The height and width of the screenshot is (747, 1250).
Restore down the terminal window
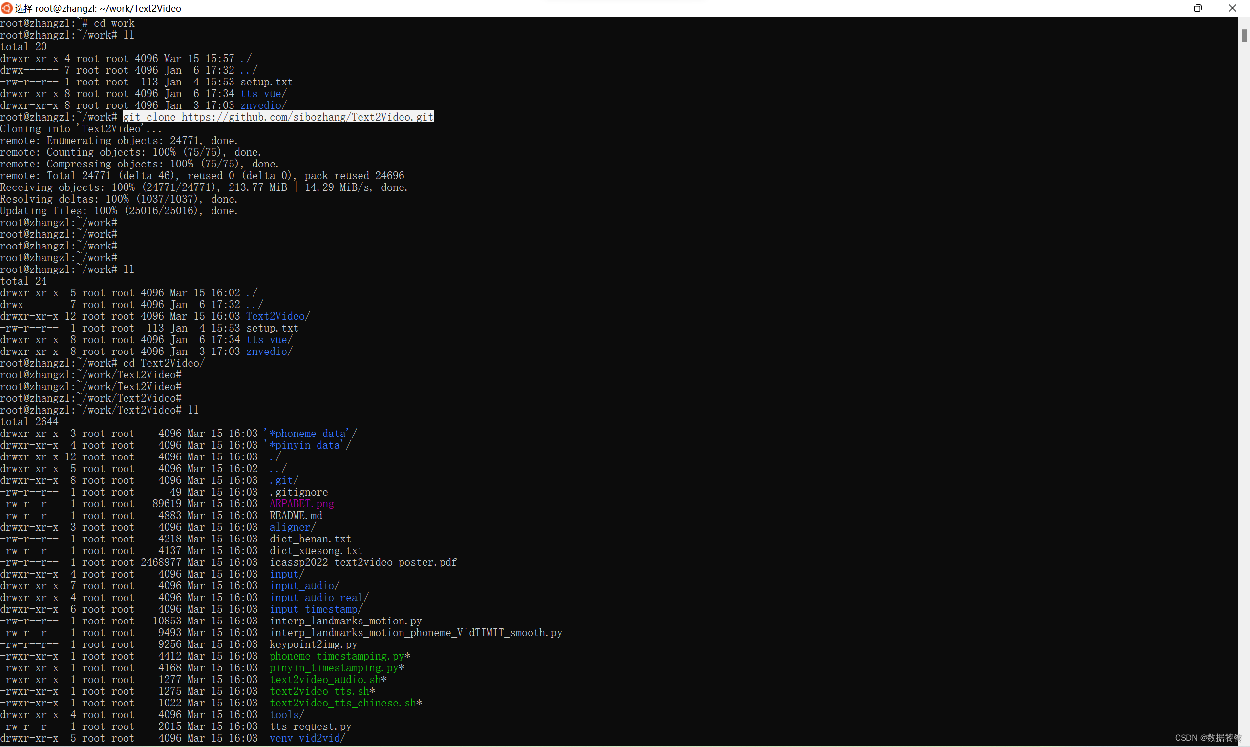(1198, 8)
